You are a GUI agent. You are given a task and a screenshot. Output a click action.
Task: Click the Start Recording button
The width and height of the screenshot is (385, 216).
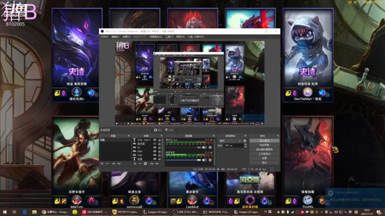(x=264, y=145)
